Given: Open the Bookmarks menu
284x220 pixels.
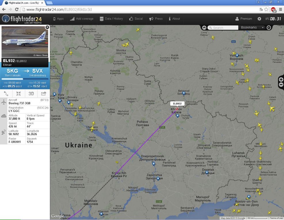Looking at the screenshot, I should (249, 27).
